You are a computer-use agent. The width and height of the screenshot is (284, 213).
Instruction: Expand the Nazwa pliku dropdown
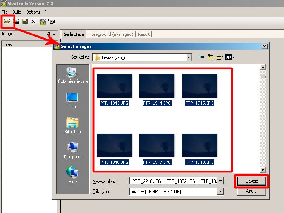(x=220, y=181)
